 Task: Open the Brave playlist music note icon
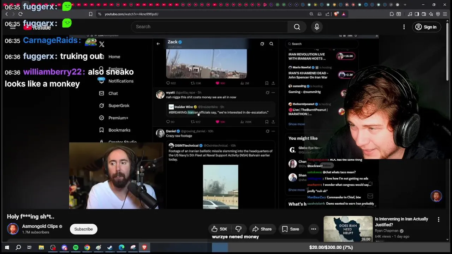410,14
